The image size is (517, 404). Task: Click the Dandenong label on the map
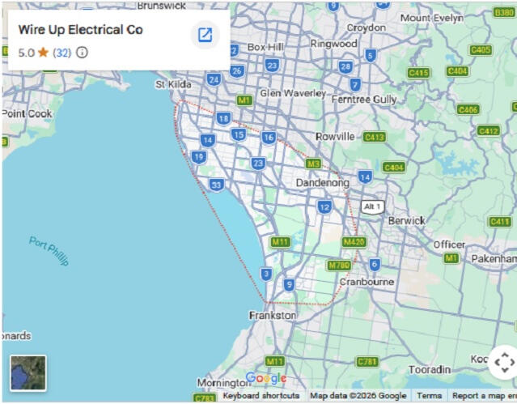coord(321,183)
